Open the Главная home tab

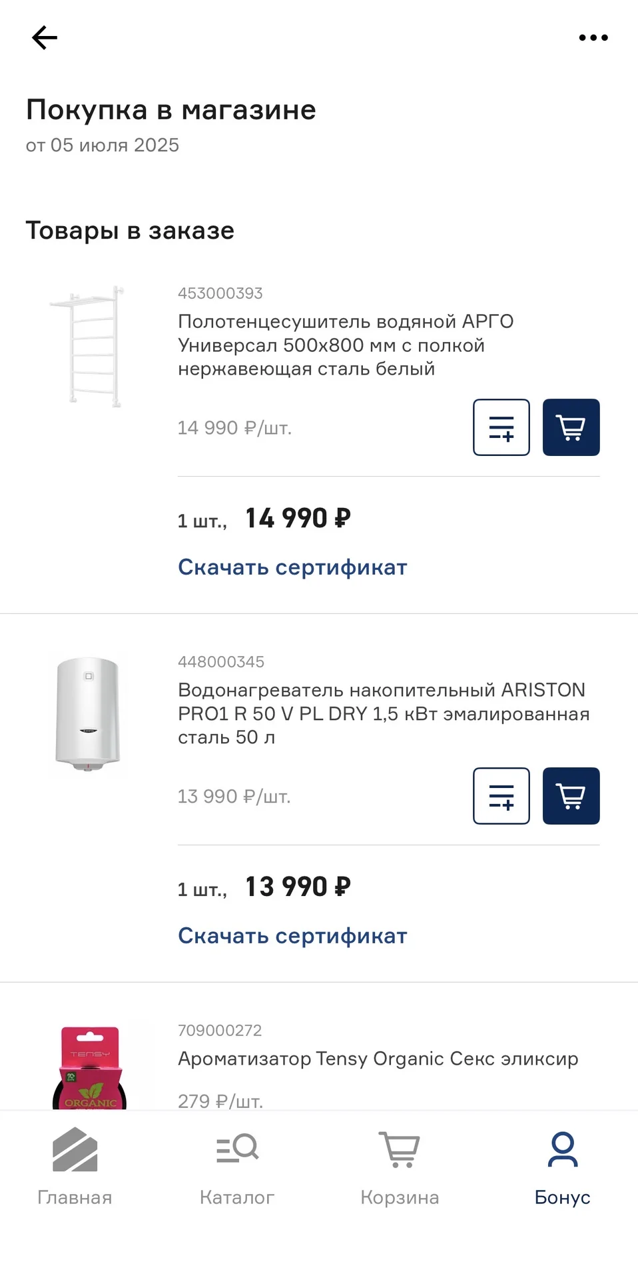(75, 1167)
